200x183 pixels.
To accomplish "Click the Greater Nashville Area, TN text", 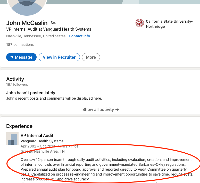I will (x=43, y=151).
